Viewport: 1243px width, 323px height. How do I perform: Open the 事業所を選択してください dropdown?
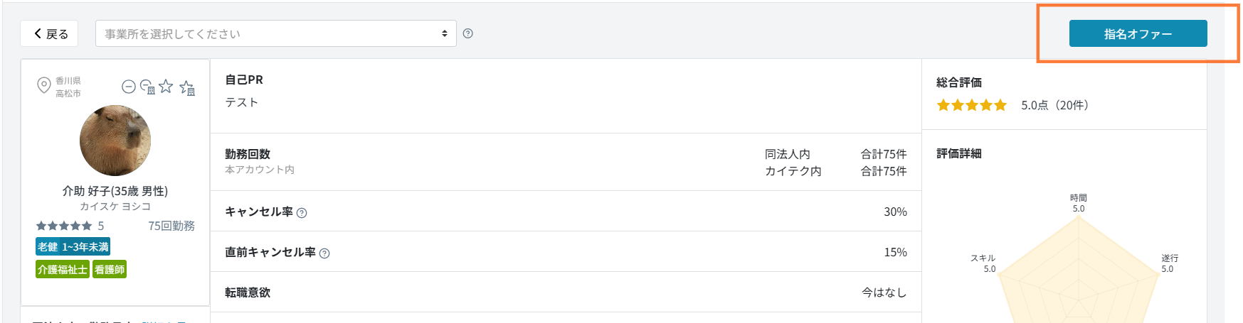(x=276, y=33)
